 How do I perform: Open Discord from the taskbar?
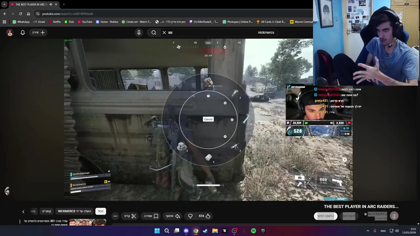186,231
